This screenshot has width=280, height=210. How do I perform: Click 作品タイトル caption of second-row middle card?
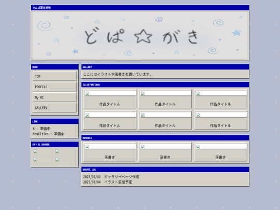[165, 125]
